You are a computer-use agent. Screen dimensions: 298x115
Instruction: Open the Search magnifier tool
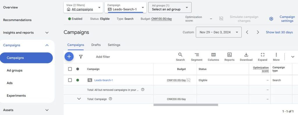[180, 57]
